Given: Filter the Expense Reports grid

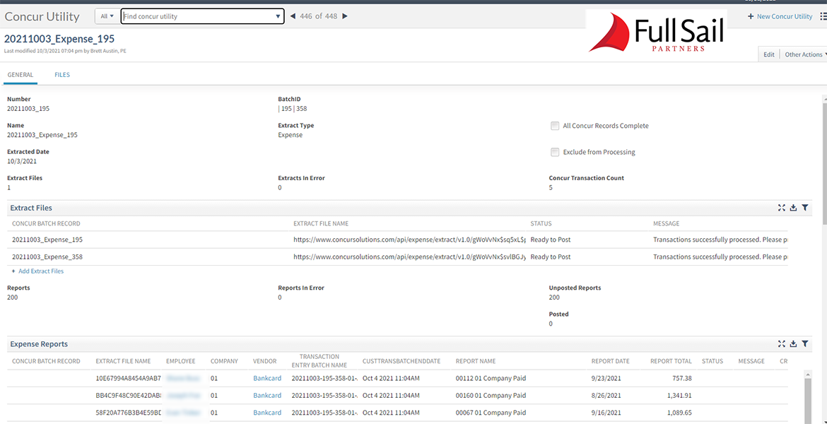Looking at the screenshot, I should pos(805,344).
